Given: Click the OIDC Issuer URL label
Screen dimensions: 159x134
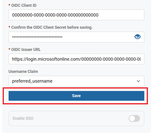Looking at the screenshot, I should pos(26,49).
